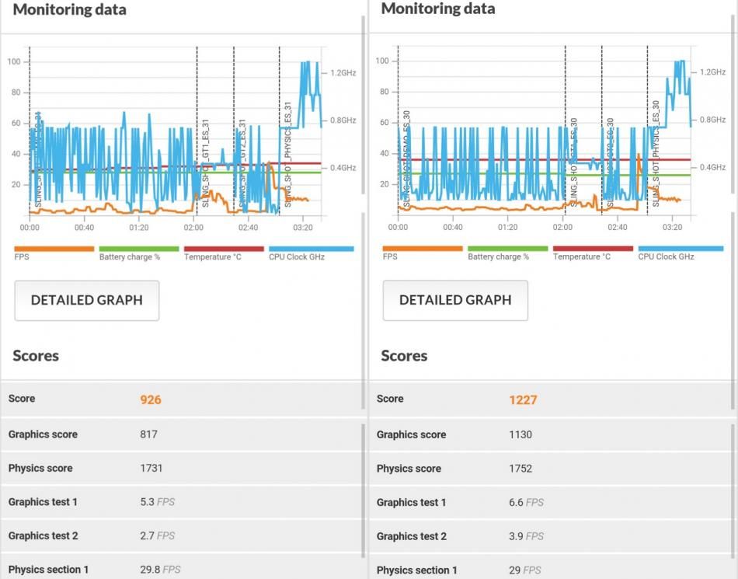Screen dimensions: 738x579
Task: Click red Temperature legend swatch in left chart
Action: click(x=223, y=249)
